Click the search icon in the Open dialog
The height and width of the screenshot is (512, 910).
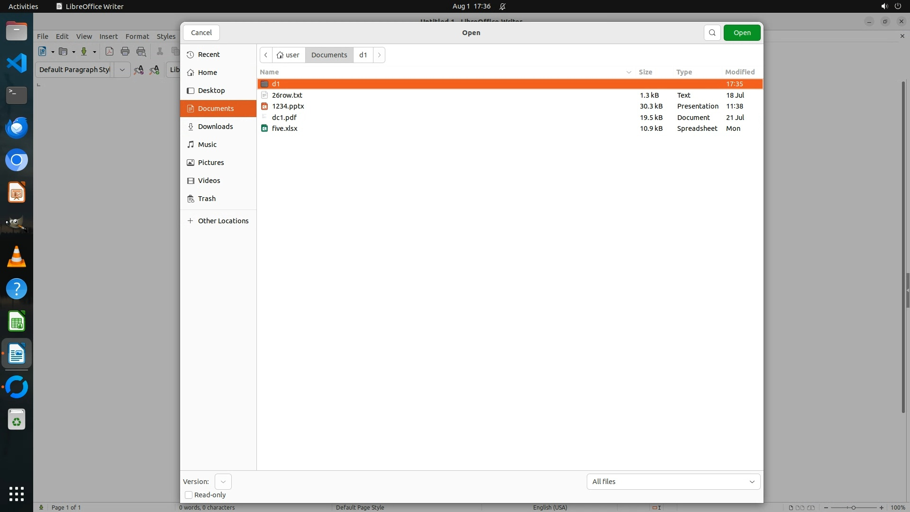[x=712, y=33]
